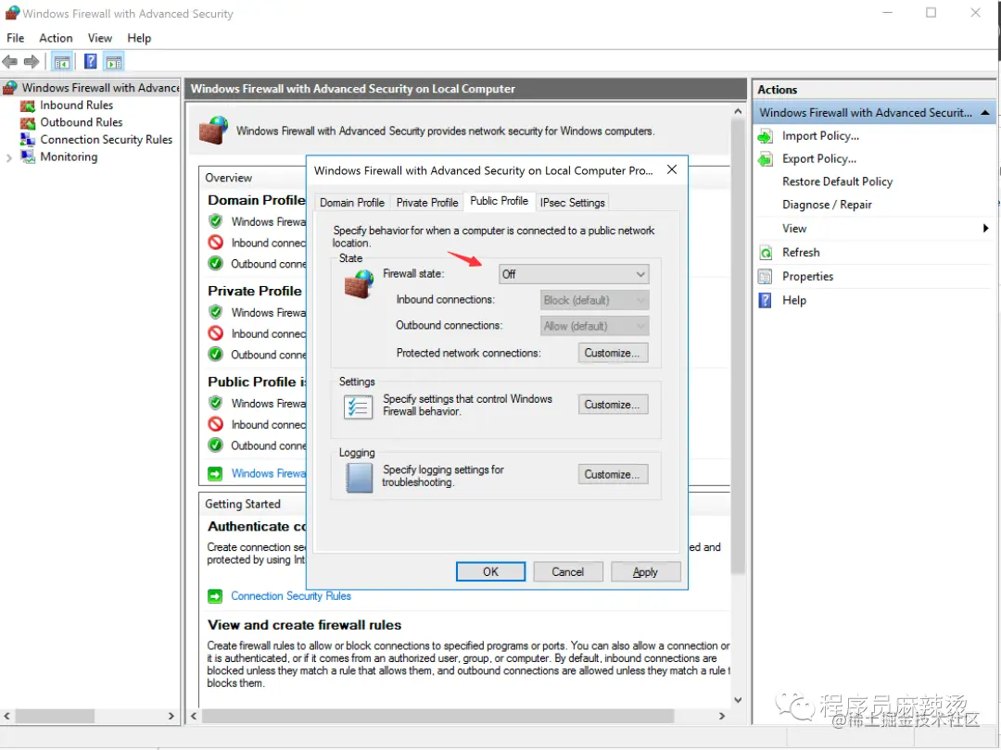Click Import Policy... action text
The height and width of the screenshot is (750, 1001).
[820, 136]
